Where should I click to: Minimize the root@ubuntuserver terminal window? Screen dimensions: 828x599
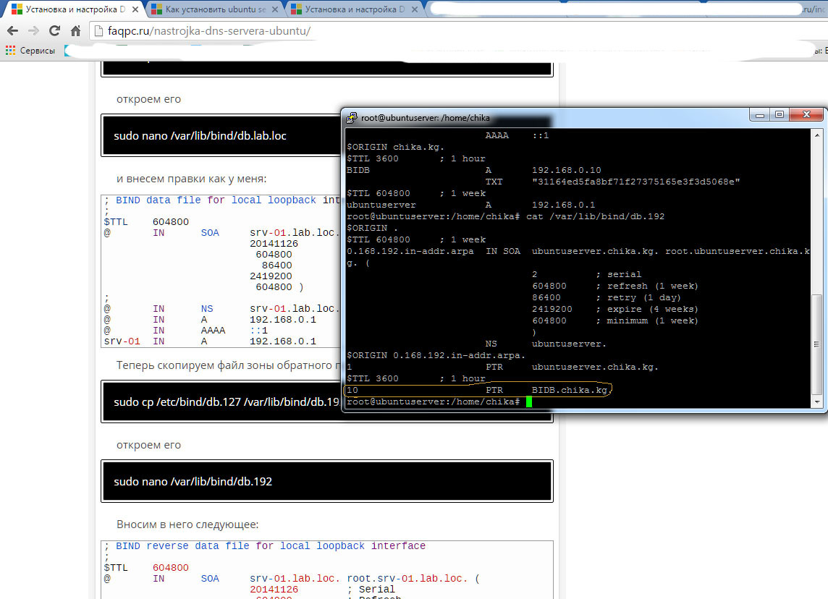pyautogui.click(x=760, y=114)
